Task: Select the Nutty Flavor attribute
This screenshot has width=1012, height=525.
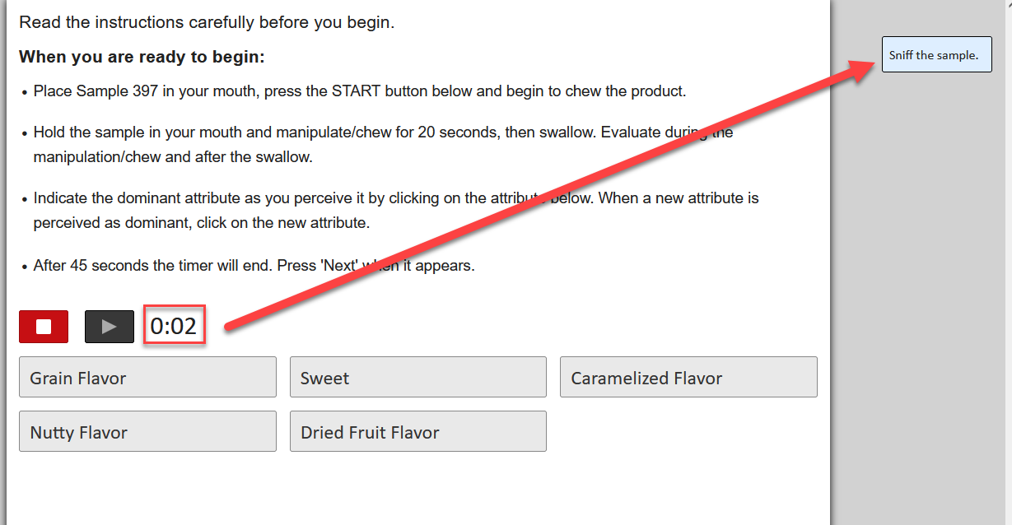Action: 147,432
